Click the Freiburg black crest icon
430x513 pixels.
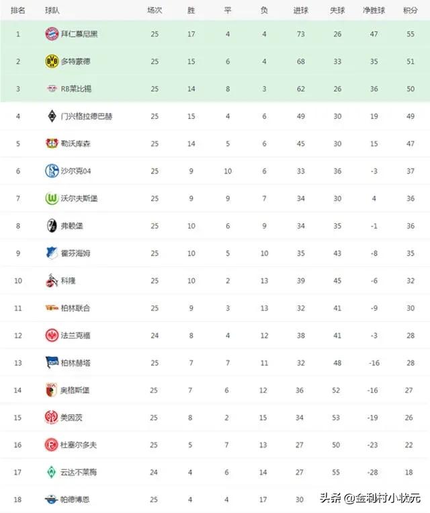pos(52,226)
